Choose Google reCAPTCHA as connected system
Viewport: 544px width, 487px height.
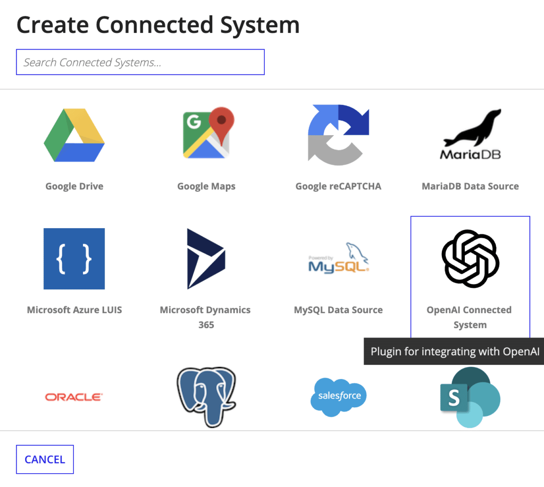pyautogui.click(x=338, y=135)
